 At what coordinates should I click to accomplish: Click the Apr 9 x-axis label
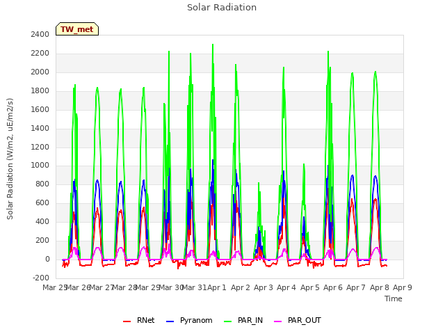403,287
